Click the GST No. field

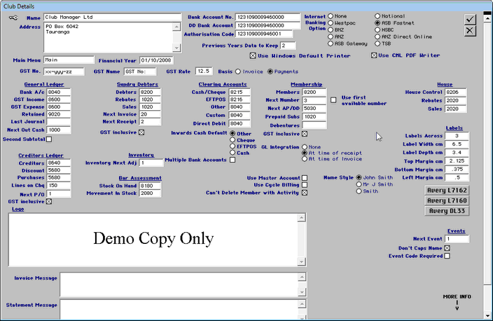64,71
